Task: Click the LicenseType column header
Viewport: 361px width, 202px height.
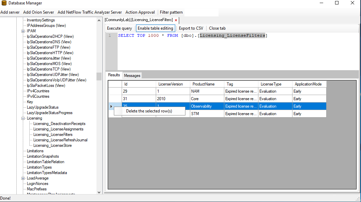Action: 275,84
